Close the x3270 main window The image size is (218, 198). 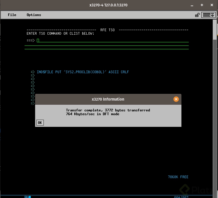tap(212, 5)
